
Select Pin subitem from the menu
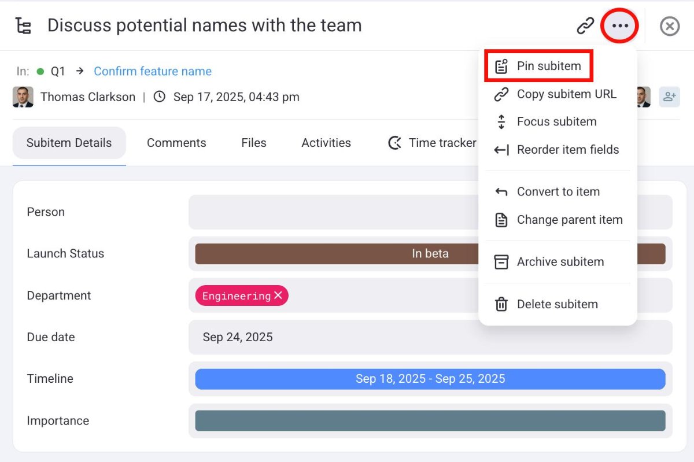pyautogui.click(x=548, y=66)
